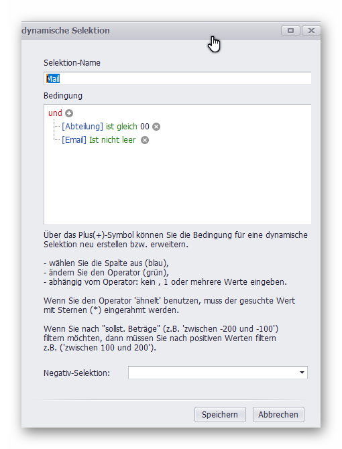
Task: Open Negativ-Selektion dropdown arrow
Action: (302, 373)
